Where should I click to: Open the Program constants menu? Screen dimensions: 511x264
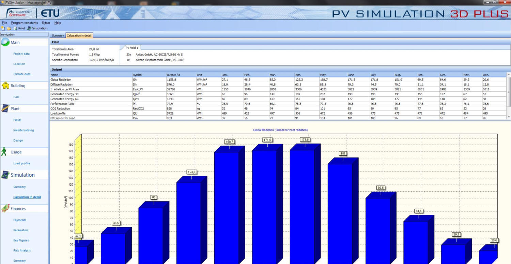point(25,23)
